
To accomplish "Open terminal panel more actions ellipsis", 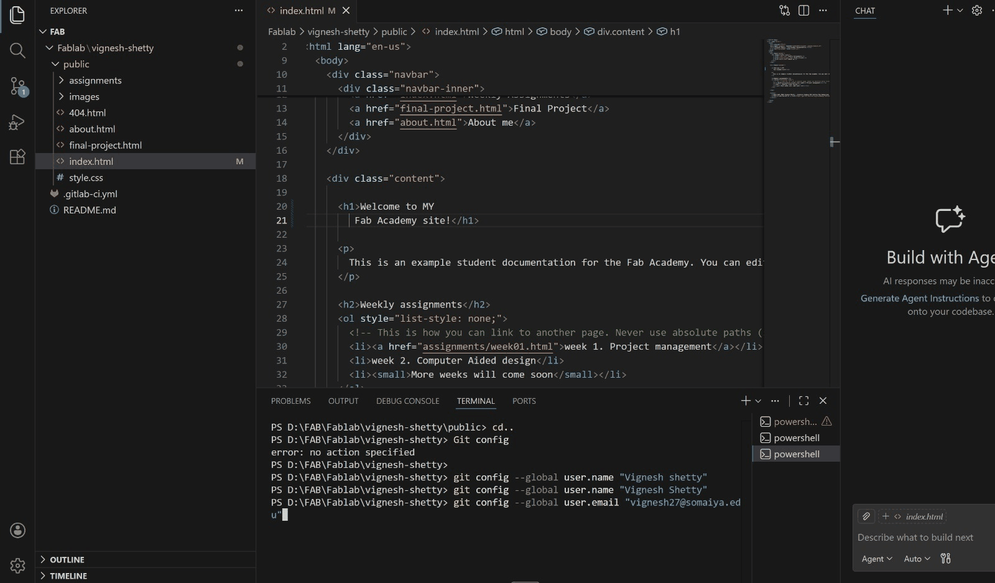I will point(775,401).
